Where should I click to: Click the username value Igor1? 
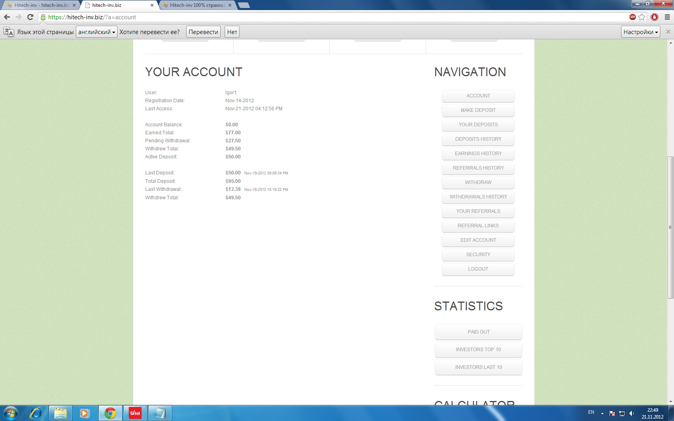click(231, 93)
